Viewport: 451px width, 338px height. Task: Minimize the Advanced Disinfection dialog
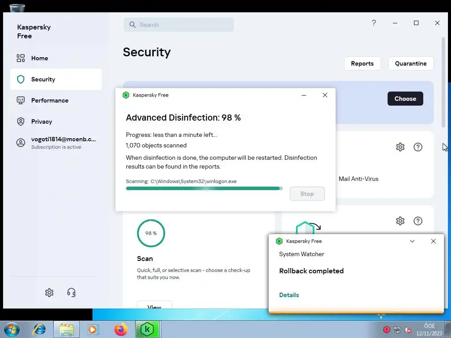(304, 95)
